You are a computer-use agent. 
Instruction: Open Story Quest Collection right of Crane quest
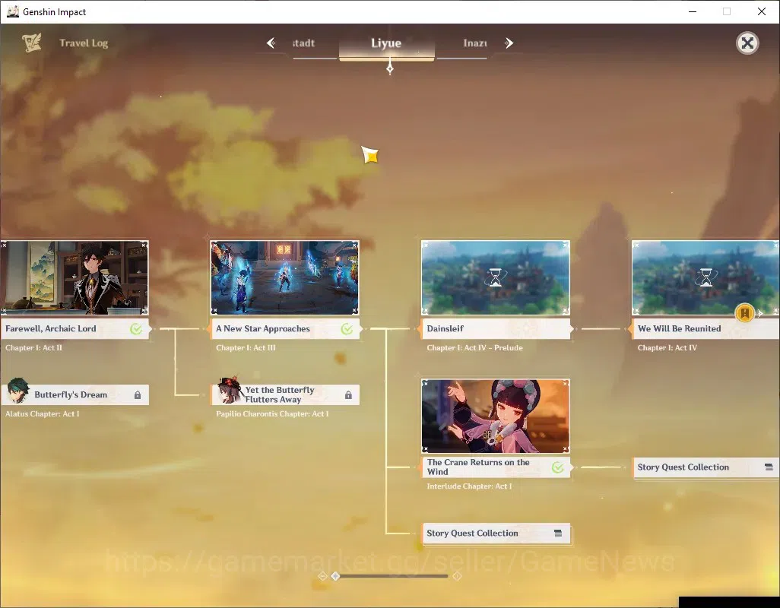click(x=706, y=467)
